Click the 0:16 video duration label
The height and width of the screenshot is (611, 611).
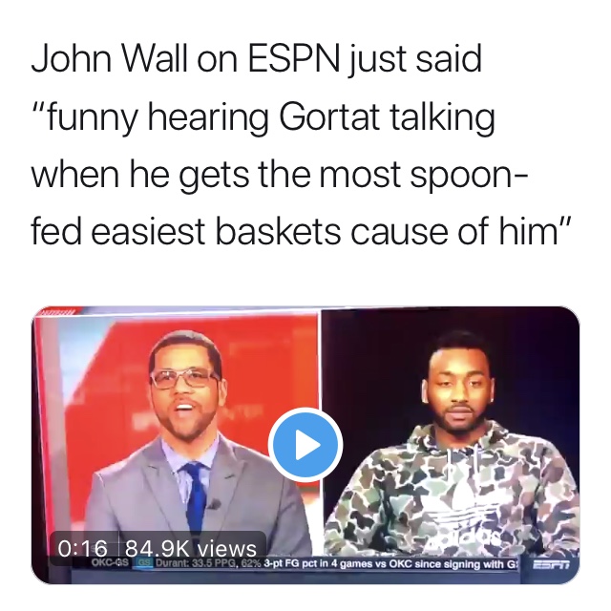tap(82, 549)
